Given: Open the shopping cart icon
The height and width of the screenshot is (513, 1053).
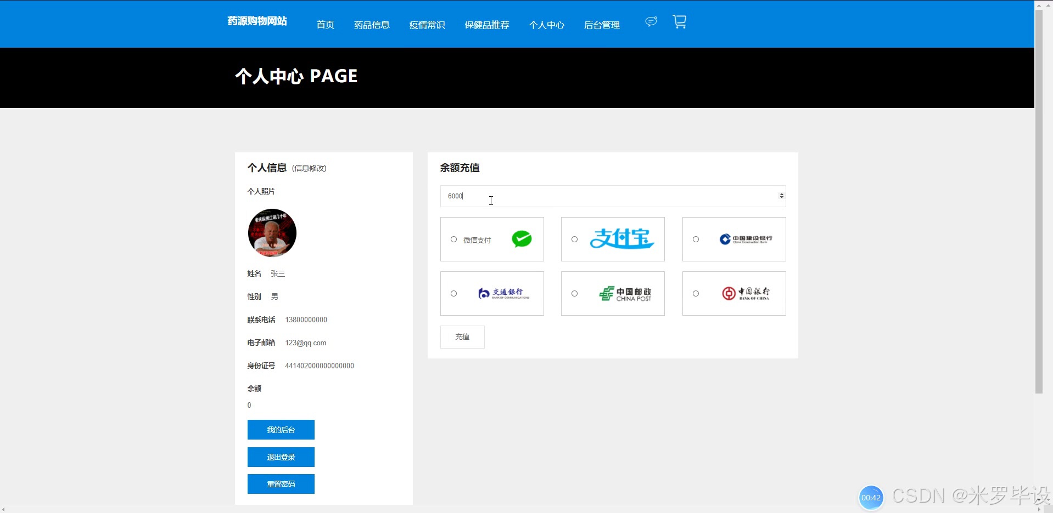Looking at the screenshot, I should coord(680,21).
